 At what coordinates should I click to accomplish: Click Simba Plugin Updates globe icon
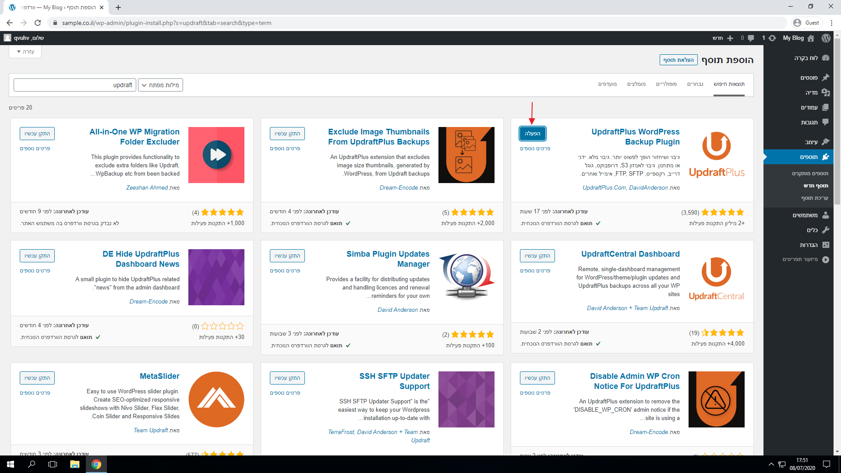466,277
